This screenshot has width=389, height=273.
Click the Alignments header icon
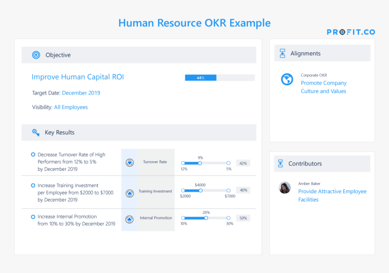pyautogui.click(x=282, y=53)
